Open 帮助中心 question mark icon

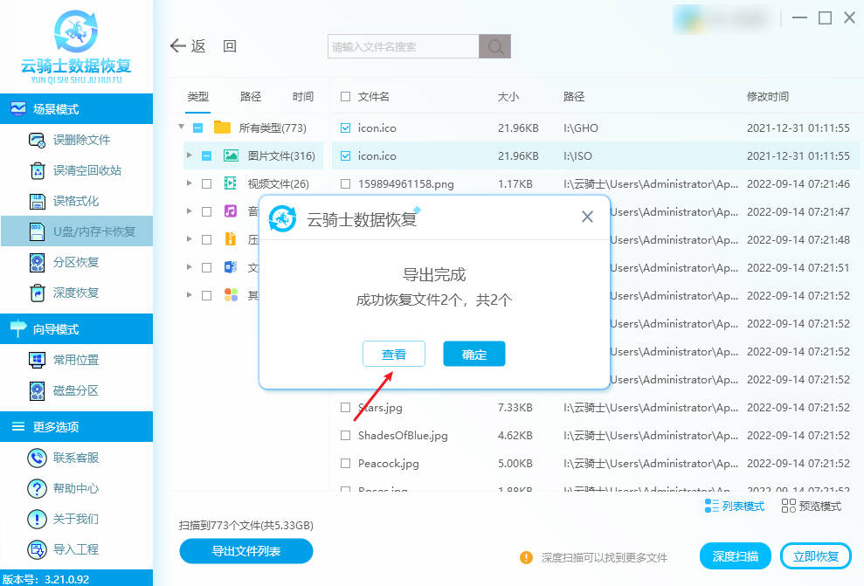[37, 488]
